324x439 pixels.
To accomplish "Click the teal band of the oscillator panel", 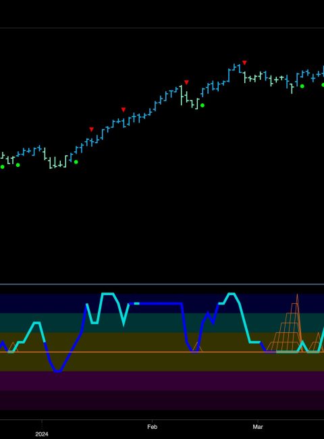I will 162,323.
